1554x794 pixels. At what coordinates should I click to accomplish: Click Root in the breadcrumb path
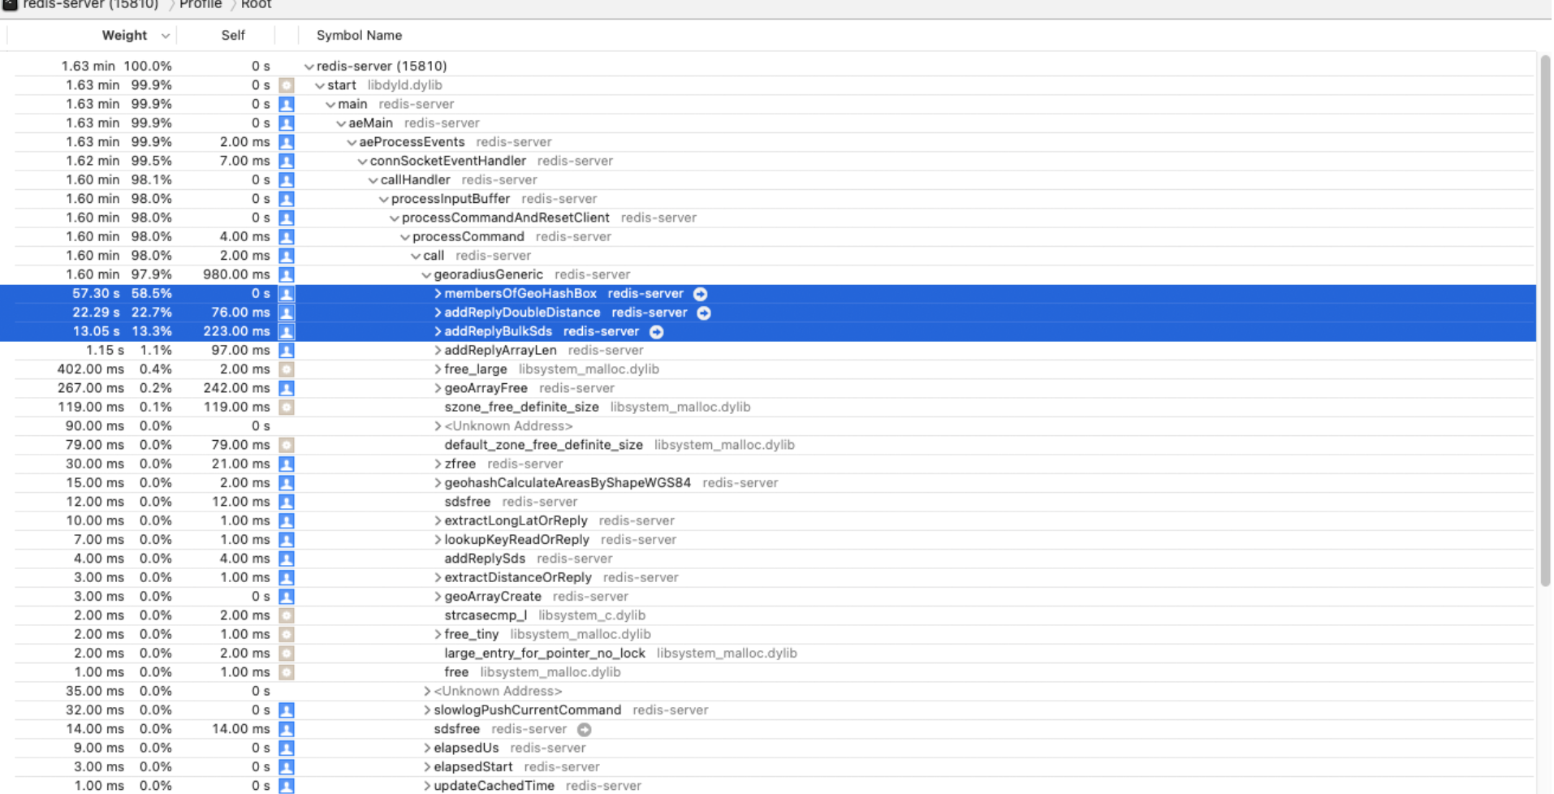tap(256, 5)
